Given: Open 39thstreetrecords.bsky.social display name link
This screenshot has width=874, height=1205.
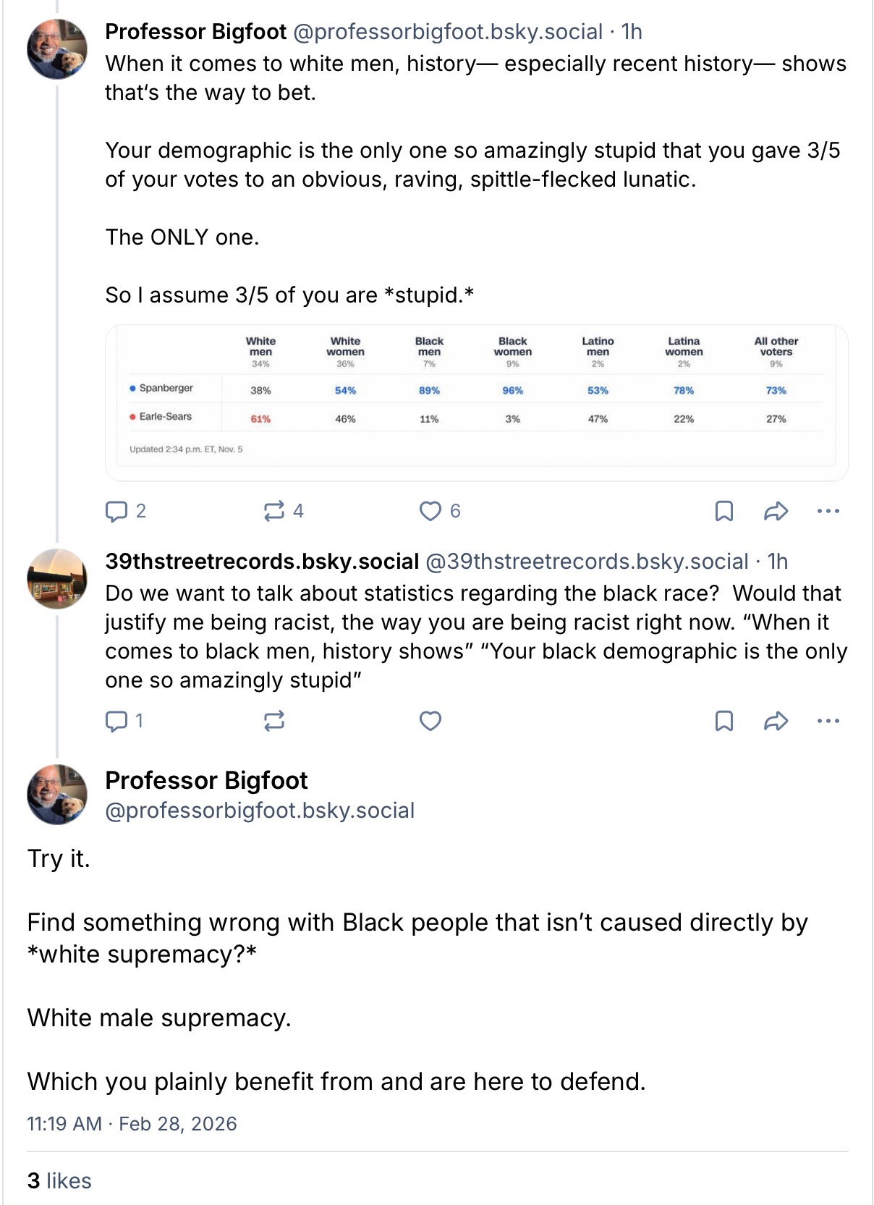Looking at the screenshot, I should coord(262,562).
